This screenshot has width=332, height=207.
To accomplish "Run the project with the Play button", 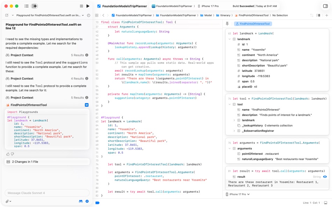I will click(x=88, y=6).
